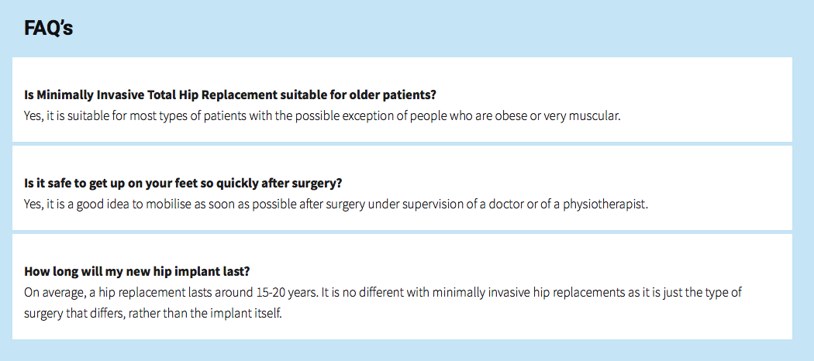Viewport: 814px width, 361px height.
Task: Click the FAQ's section heading
Action: coord(48,28)
